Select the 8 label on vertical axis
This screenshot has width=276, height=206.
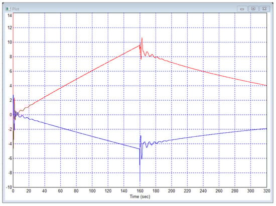click(x=11, y=57)
